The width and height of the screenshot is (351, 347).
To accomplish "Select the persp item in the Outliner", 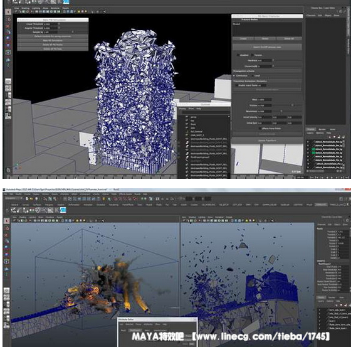I will click(x=194, y=117).
